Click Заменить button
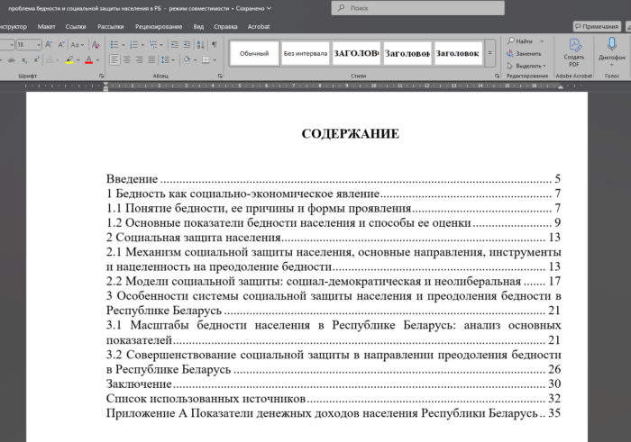The image size is (631, 442). click(x=524, y=53)
